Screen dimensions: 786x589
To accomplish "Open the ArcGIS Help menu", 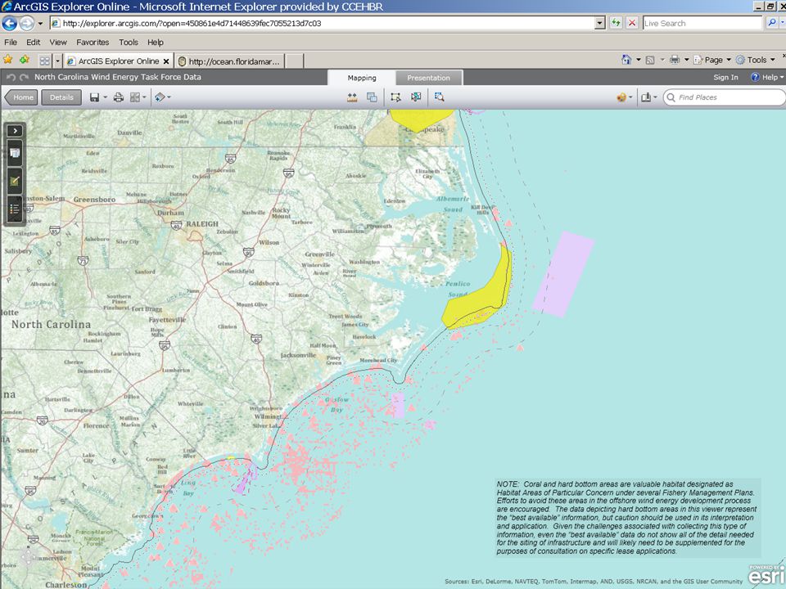I will pyautogui.click(x=766, y=77).
